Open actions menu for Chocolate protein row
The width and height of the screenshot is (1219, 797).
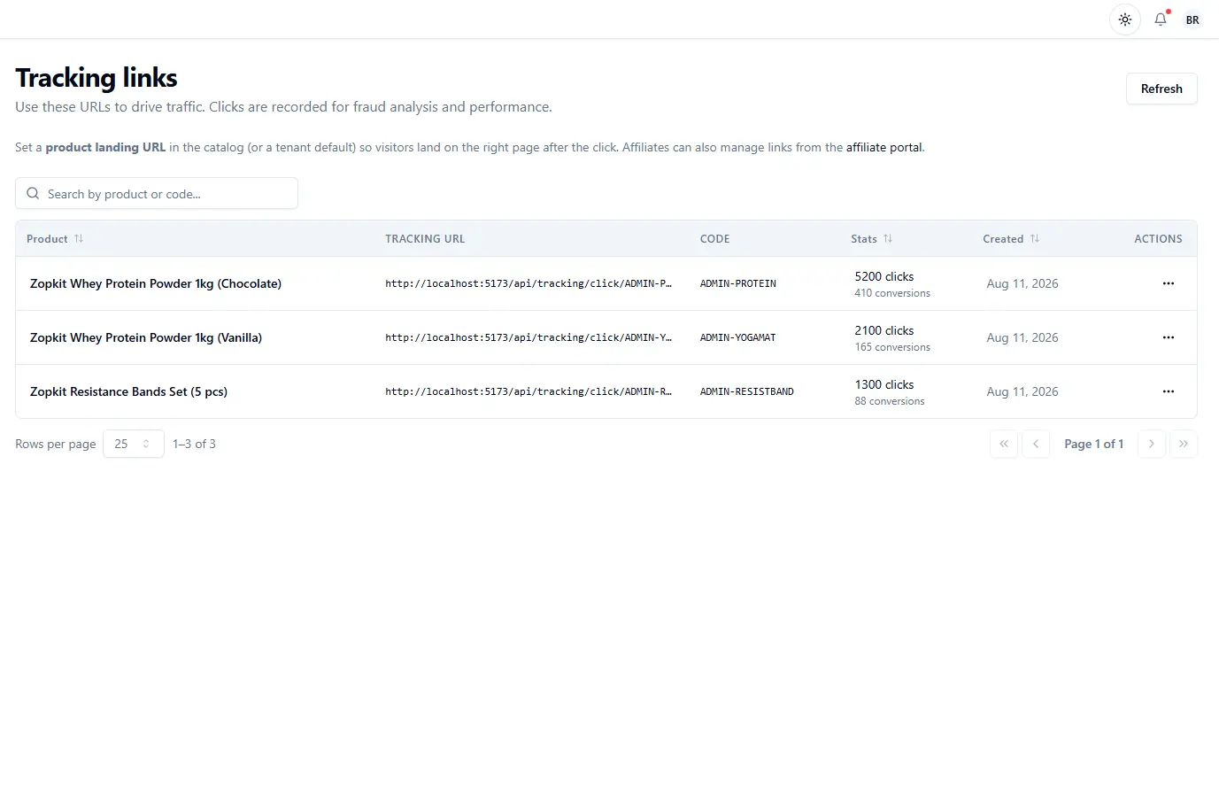1169,283
